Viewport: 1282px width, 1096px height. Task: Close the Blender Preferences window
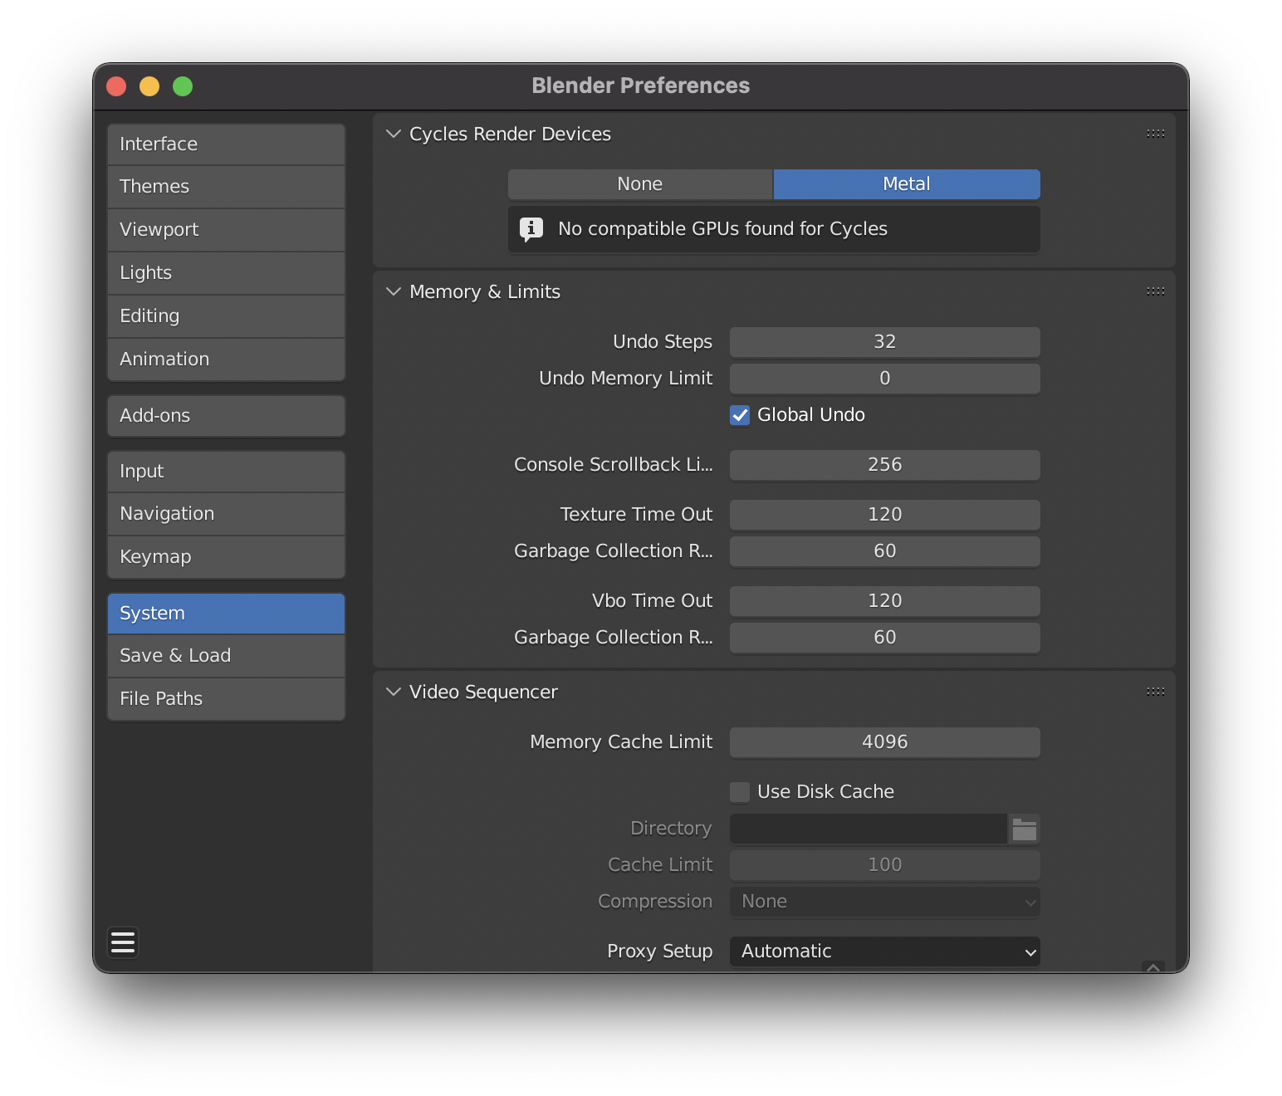tap(116, 86)
